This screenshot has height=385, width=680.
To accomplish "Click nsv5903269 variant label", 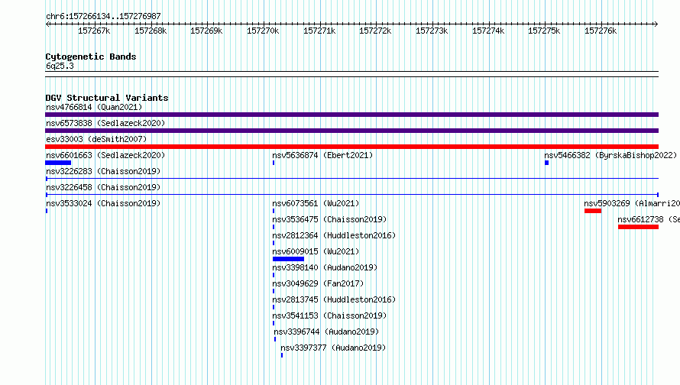I will click(x=632, y=203).
